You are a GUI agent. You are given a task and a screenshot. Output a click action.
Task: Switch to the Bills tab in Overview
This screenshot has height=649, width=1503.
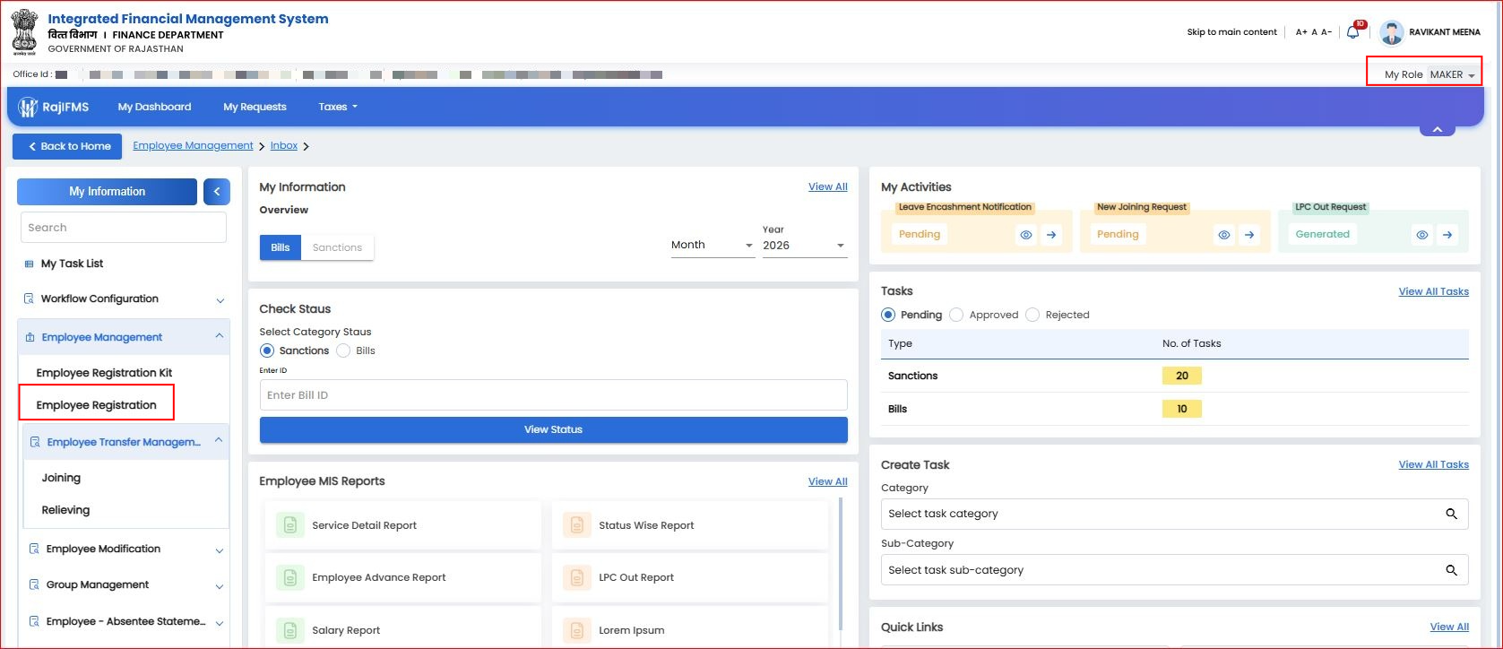tap(281, 247)
